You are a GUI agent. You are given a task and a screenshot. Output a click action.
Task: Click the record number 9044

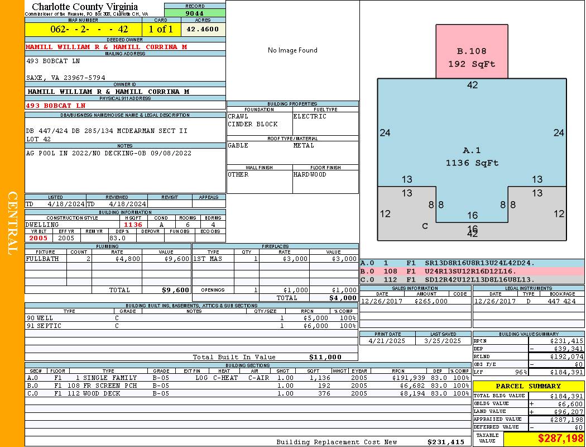pos(195,13)
